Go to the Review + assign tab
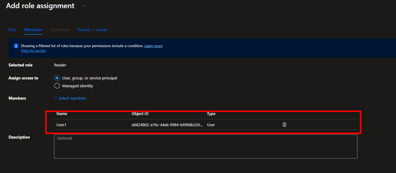 pos(92,30)
